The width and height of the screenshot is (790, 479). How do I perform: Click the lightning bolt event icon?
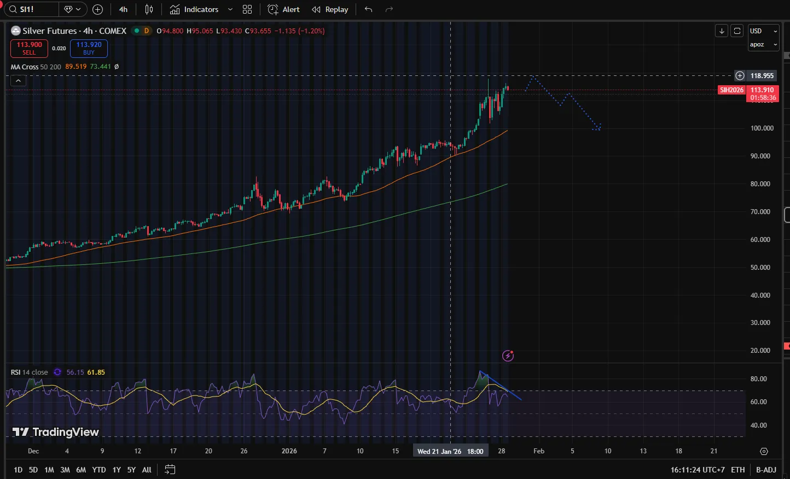pyautogui.click(x=508, y=356)
